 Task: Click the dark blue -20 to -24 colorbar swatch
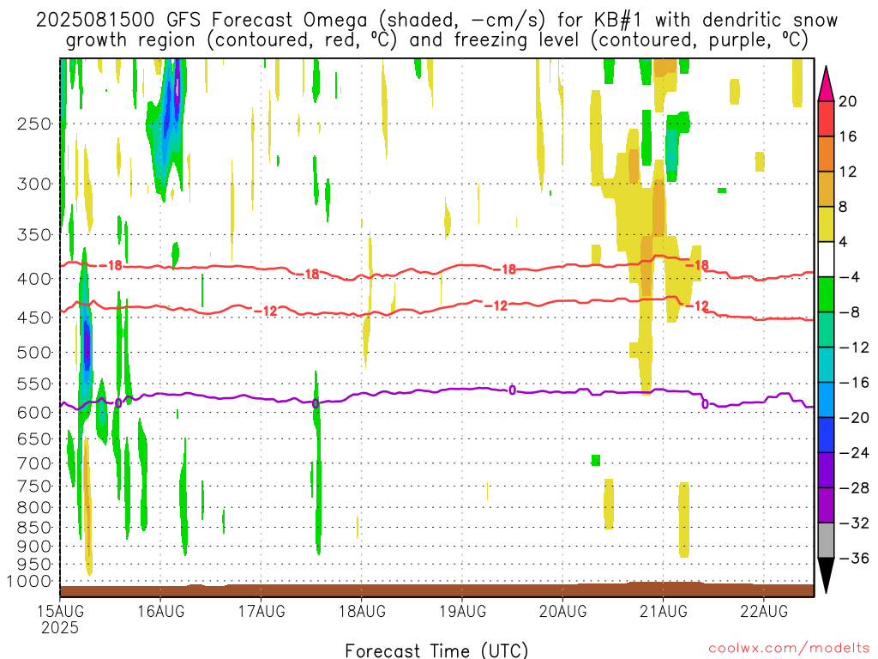(x=826, y=435)
